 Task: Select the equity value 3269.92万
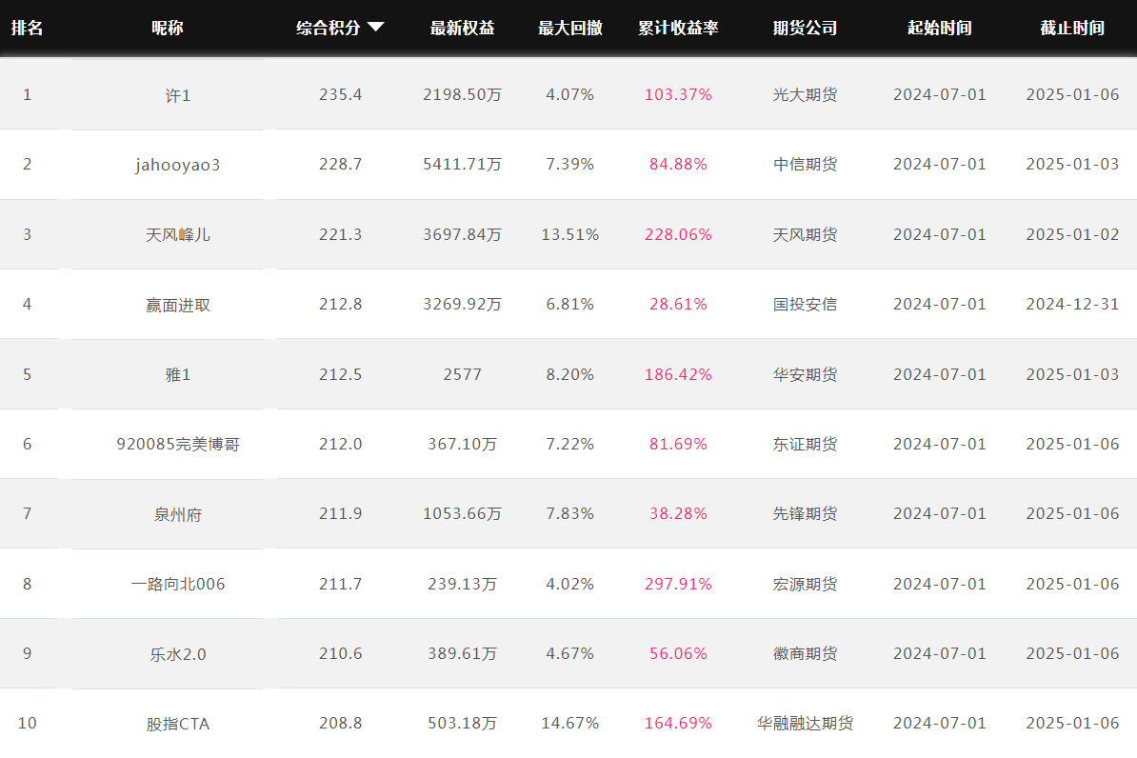pos(462,304)
